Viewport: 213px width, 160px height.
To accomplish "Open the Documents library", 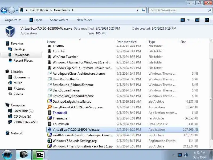I will (x=22, y=77).
